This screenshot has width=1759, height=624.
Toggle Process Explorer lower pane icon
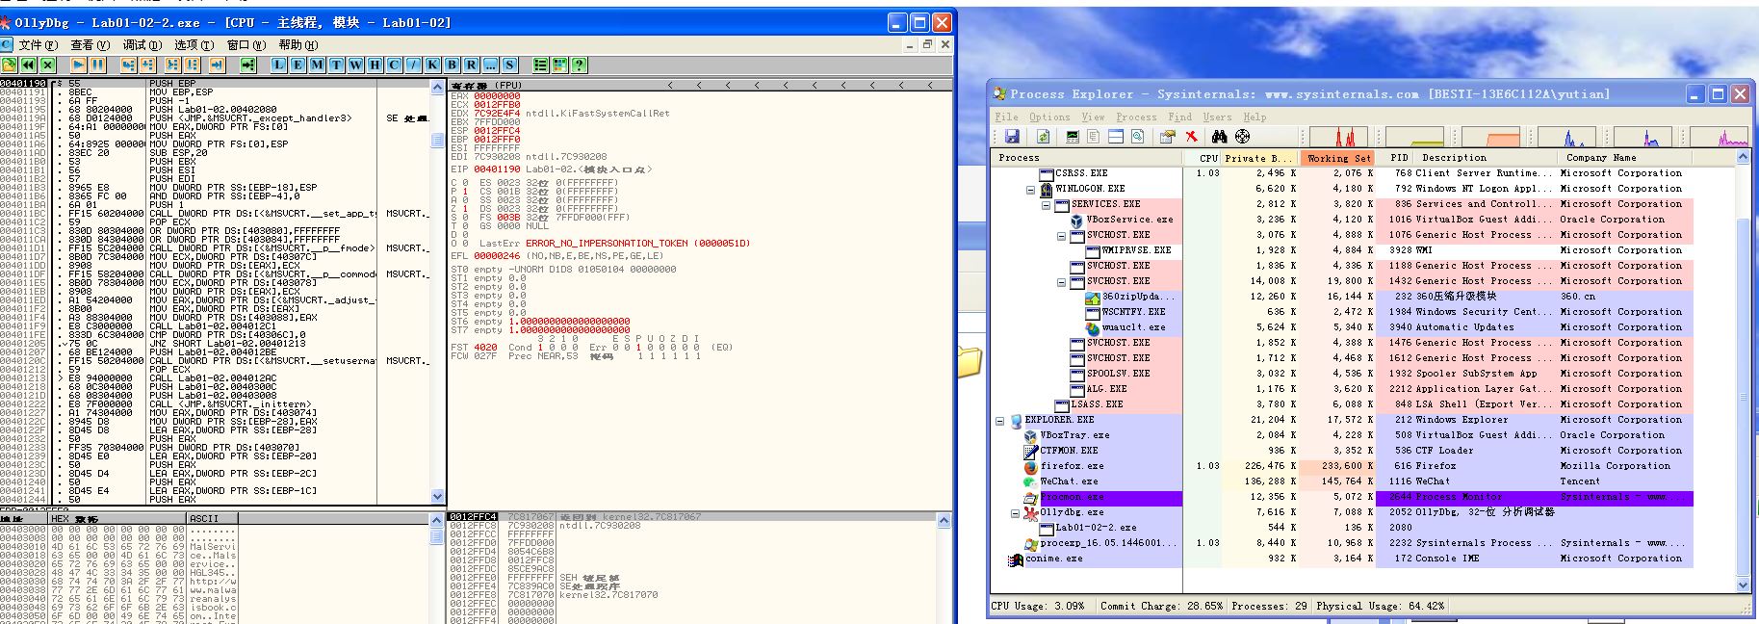(x=1116, y=136)
